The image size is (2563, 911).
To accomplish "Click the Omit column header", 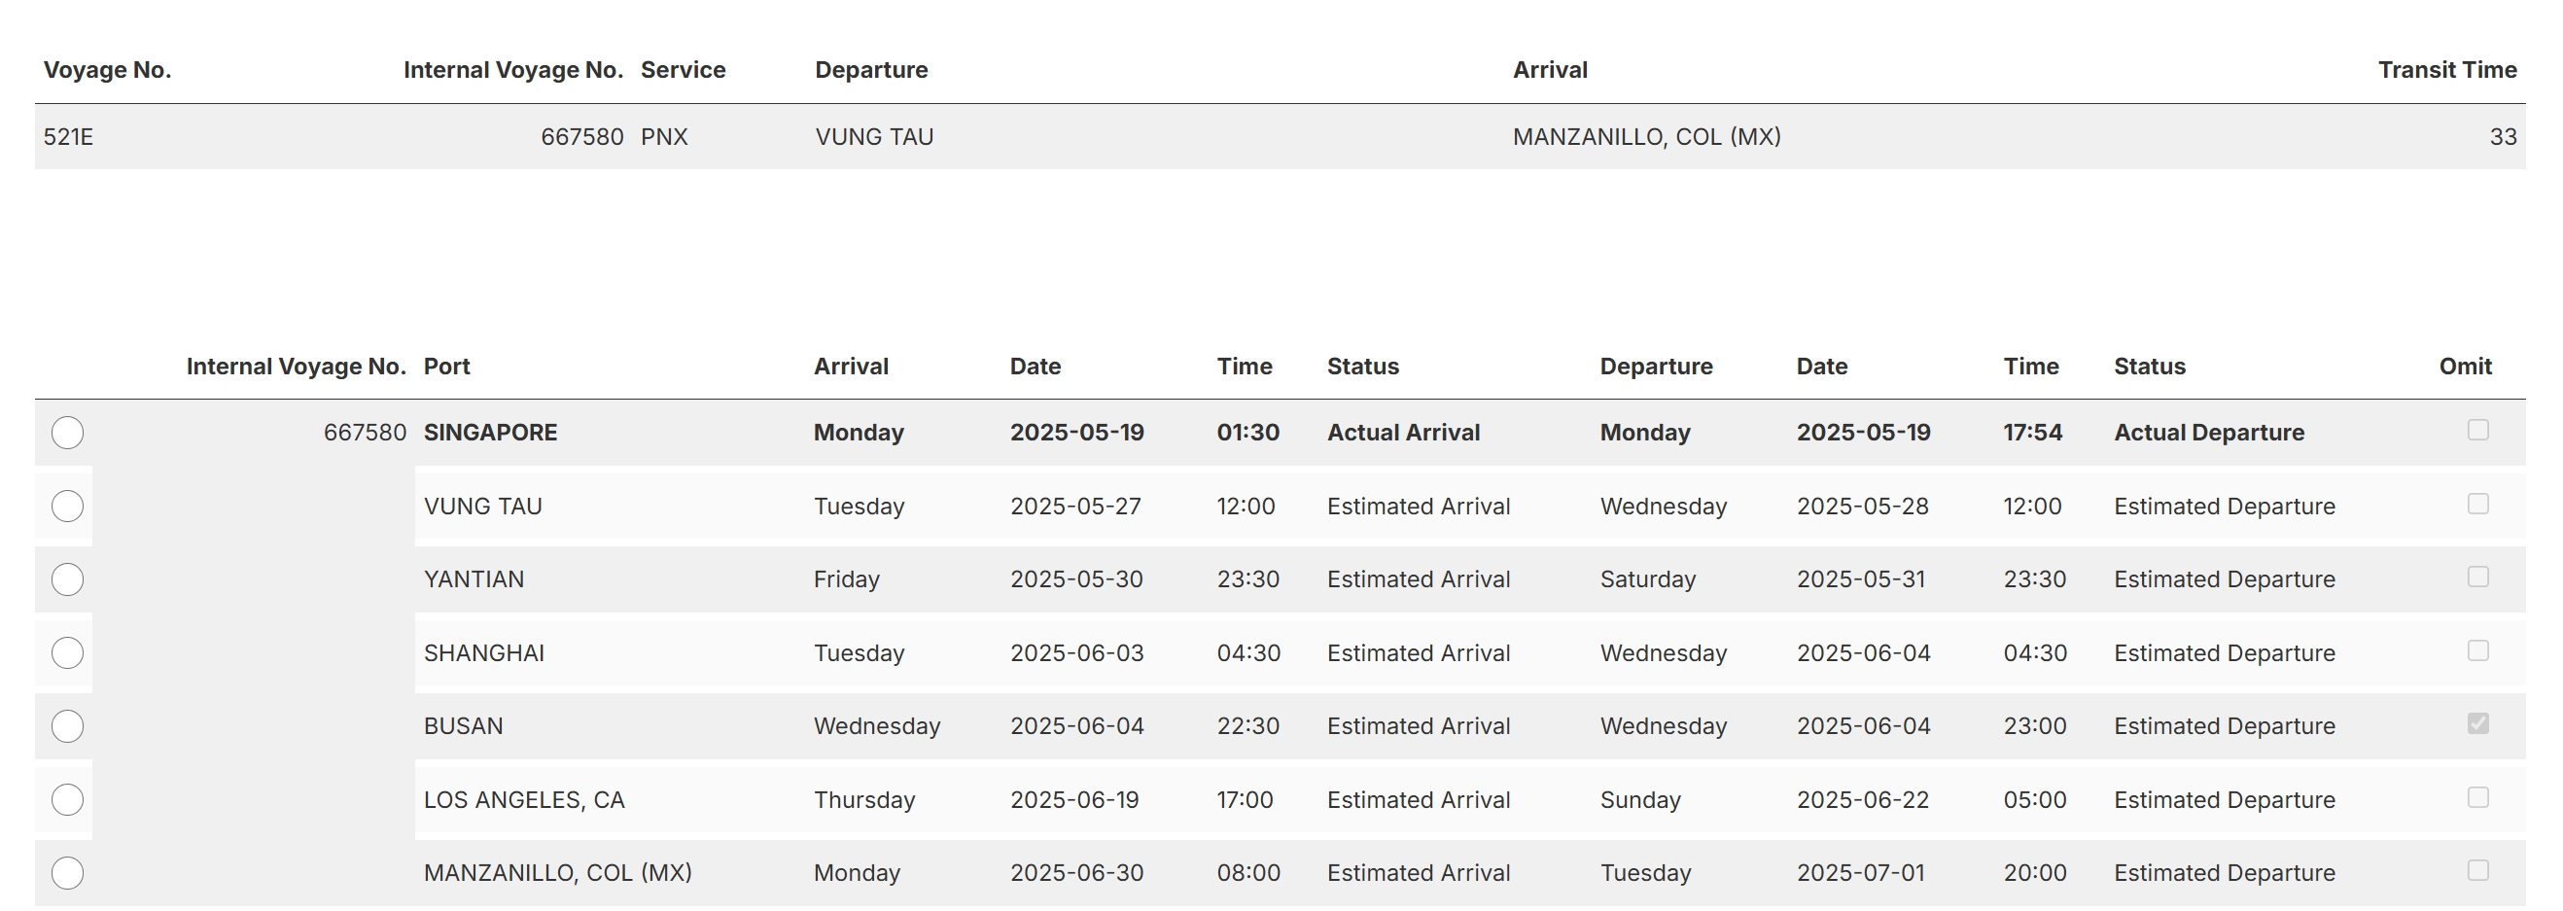I will tap(2465, 366).
